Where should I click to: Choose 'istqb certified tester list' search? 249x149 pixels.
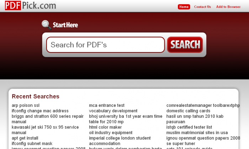pyautogui.click(x=189, y=127)
